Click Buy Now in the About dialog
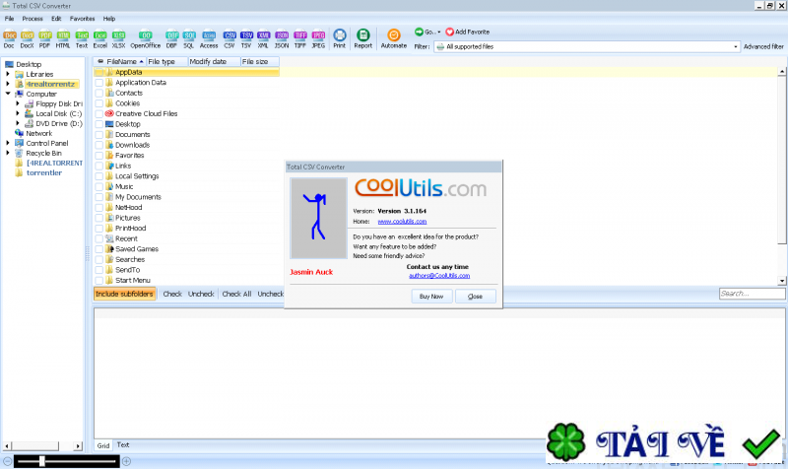The height and width of the screenshot is (469, 788). pos(431,297)
